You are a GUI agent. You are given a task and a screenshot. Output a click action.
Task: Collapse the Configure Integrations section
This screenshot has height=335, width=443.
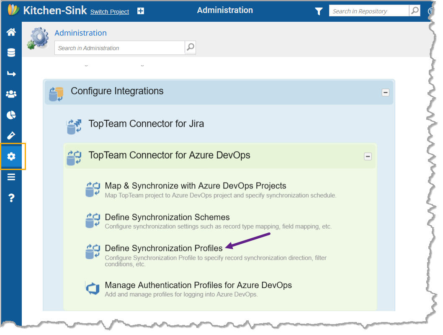click(385, 93)
